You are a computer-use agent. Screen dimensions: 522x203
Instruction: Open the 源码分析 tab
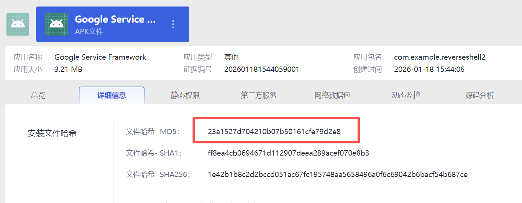point(479,96)
